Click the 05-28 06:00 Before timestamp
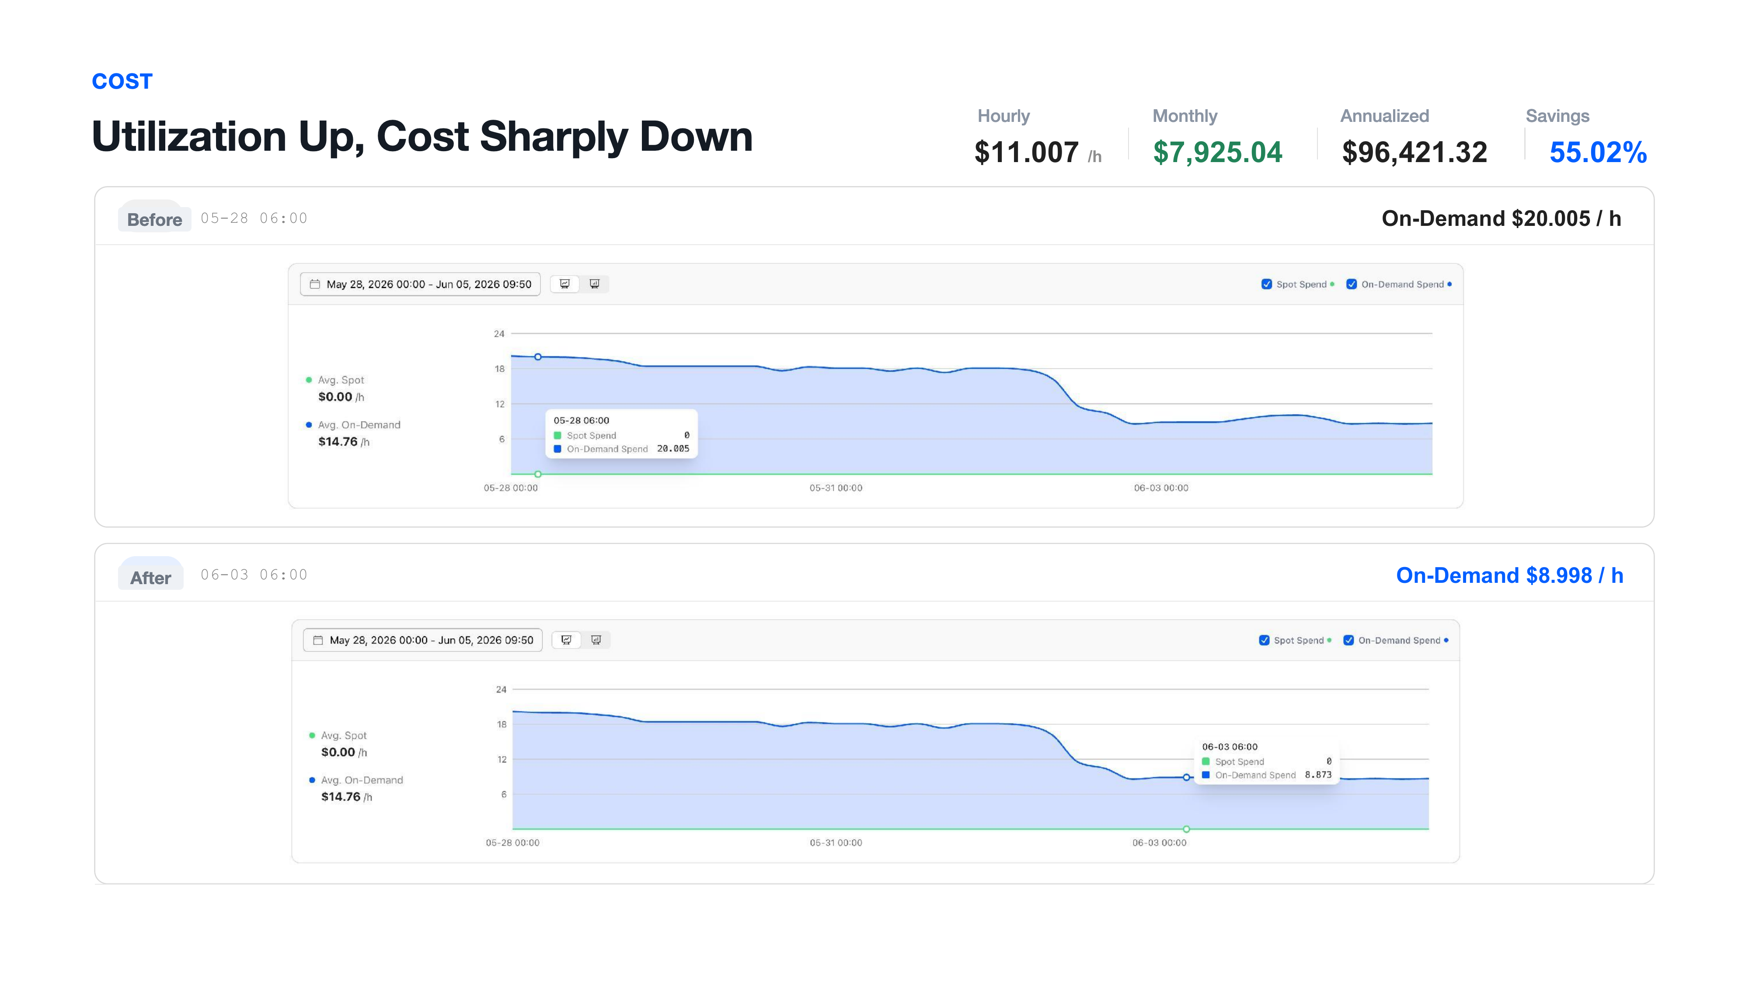Screen dimensions: 1749x983 (254, 218)
